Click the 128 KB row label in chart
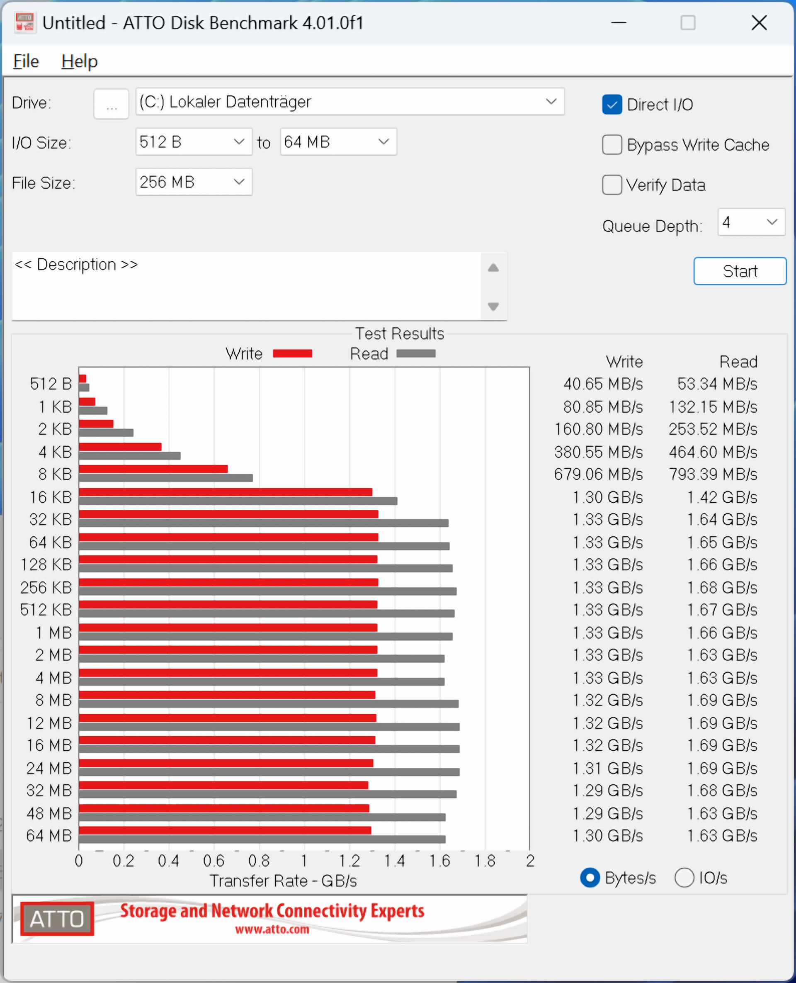 click(46, 564)
